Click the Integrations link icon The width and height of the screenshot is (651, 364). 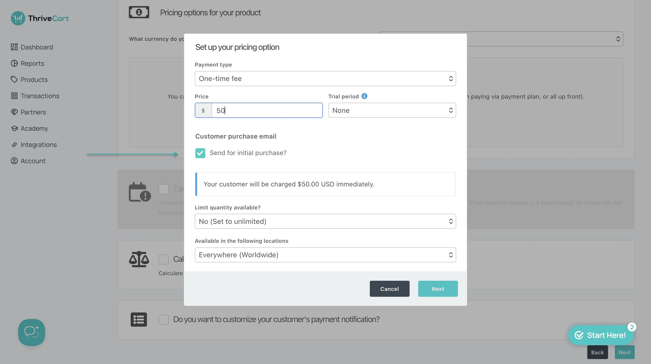tap(14, 145)
